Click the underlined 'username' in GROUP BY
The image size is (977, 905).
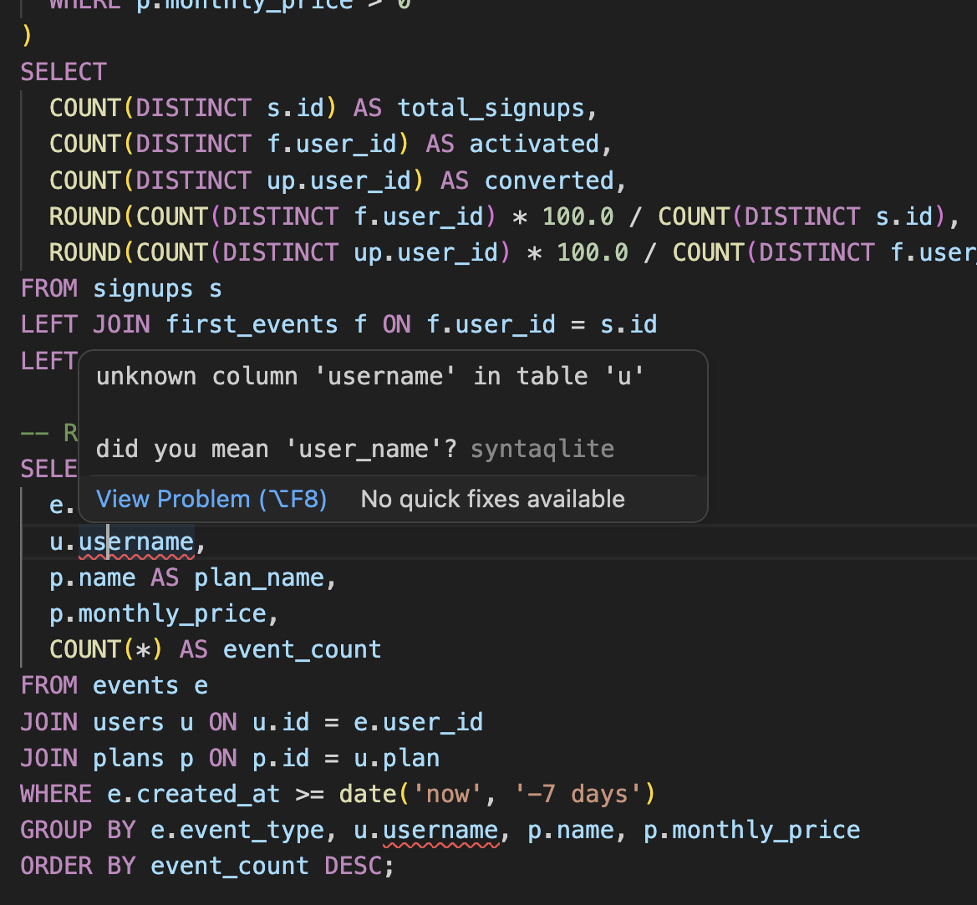[x=440, y=830]
